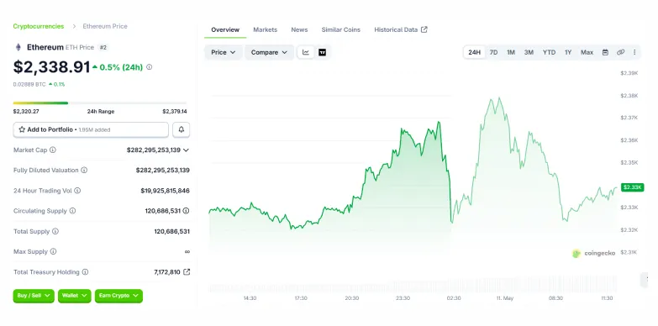Show Max Supply info icon
Screen dimensions: 658x326
[x=53, y=251]
